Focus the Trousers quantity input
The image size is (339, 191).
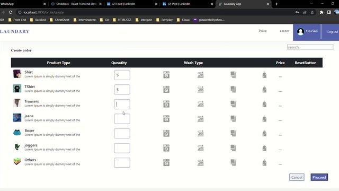point(122,104)
